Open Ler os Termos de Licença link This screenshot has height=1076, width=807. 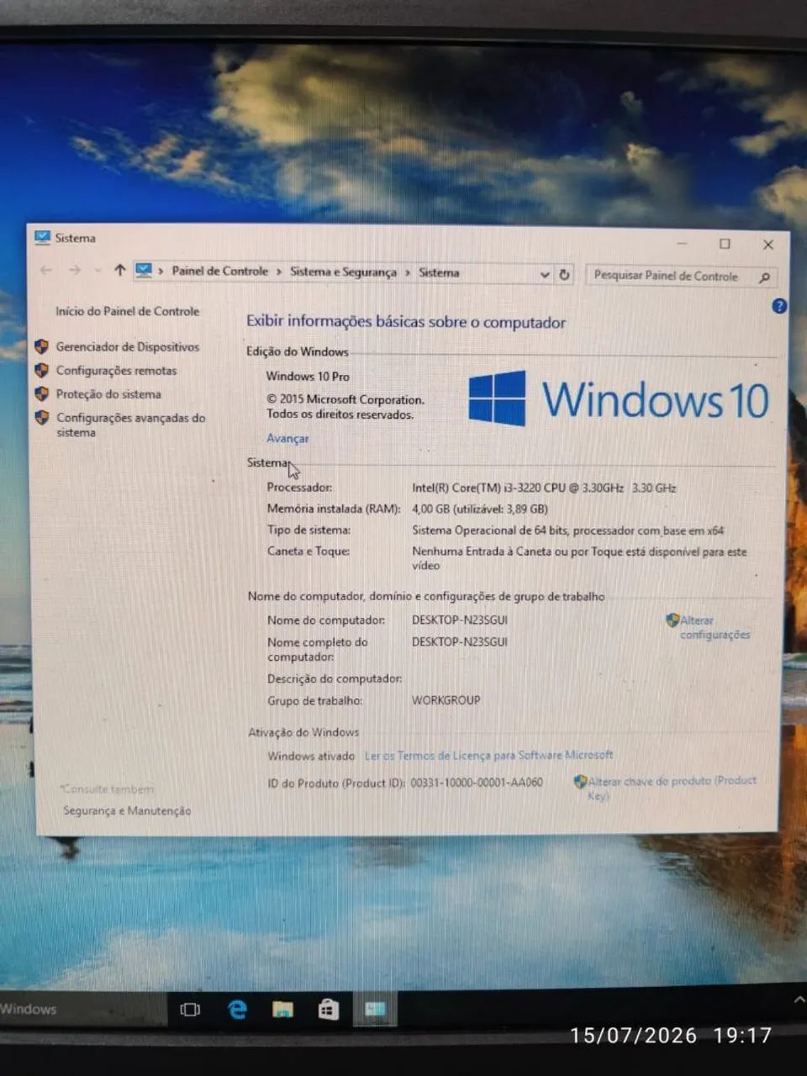click(x=488, y=755)
